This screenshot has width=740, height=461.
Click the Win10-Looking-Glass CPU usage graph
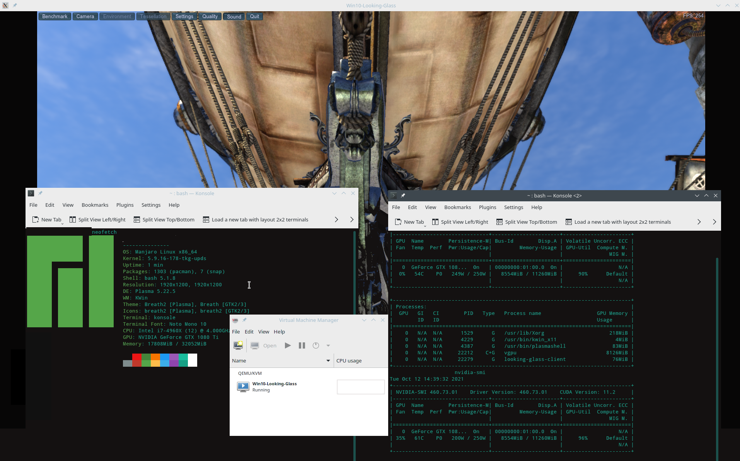361,387
